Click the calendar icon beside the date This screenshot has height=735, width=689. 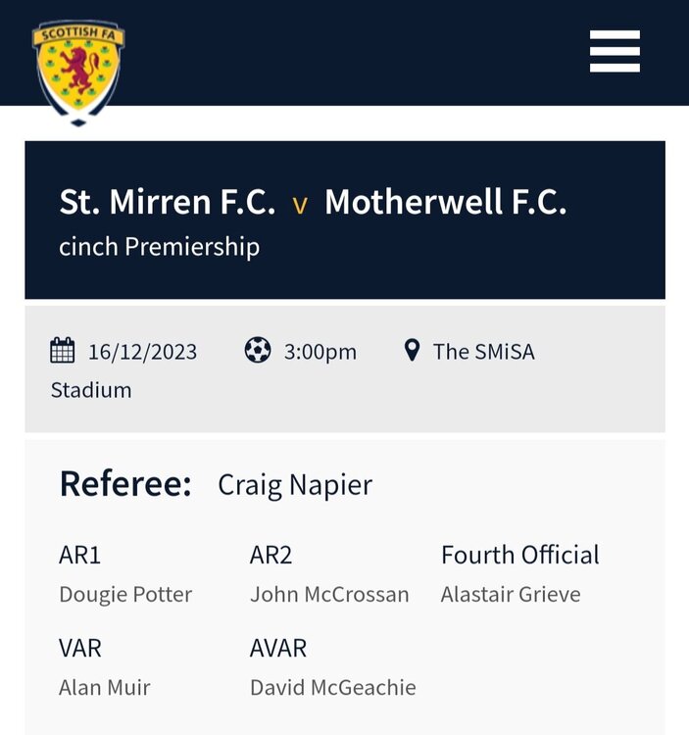pos(63,350)
